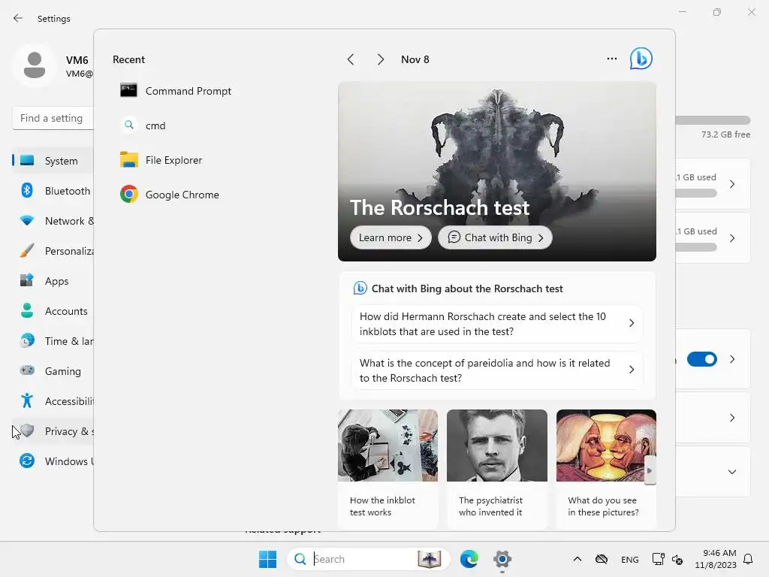Toggle the blue switch in Settings window

click(x=702, y=359)
